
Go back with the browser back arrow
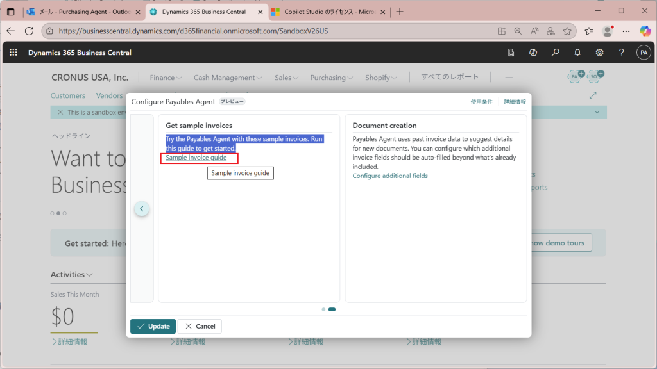(x=10, y=31)
